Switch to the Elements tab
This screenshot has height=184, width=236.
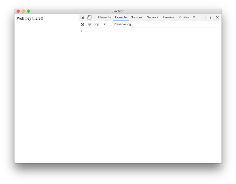[x=104, y=18]
